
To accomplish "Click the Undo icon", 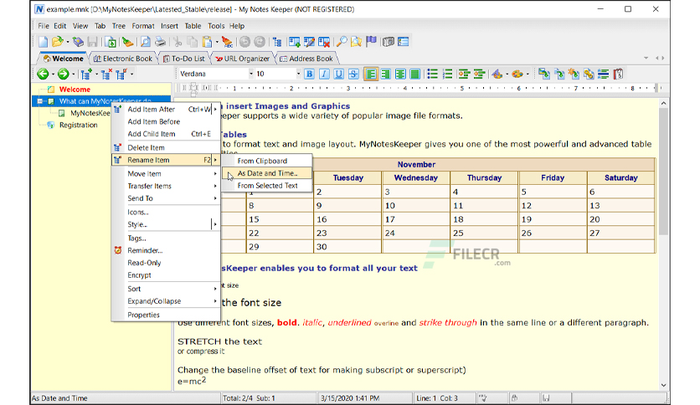I will [x=244, y=42].
